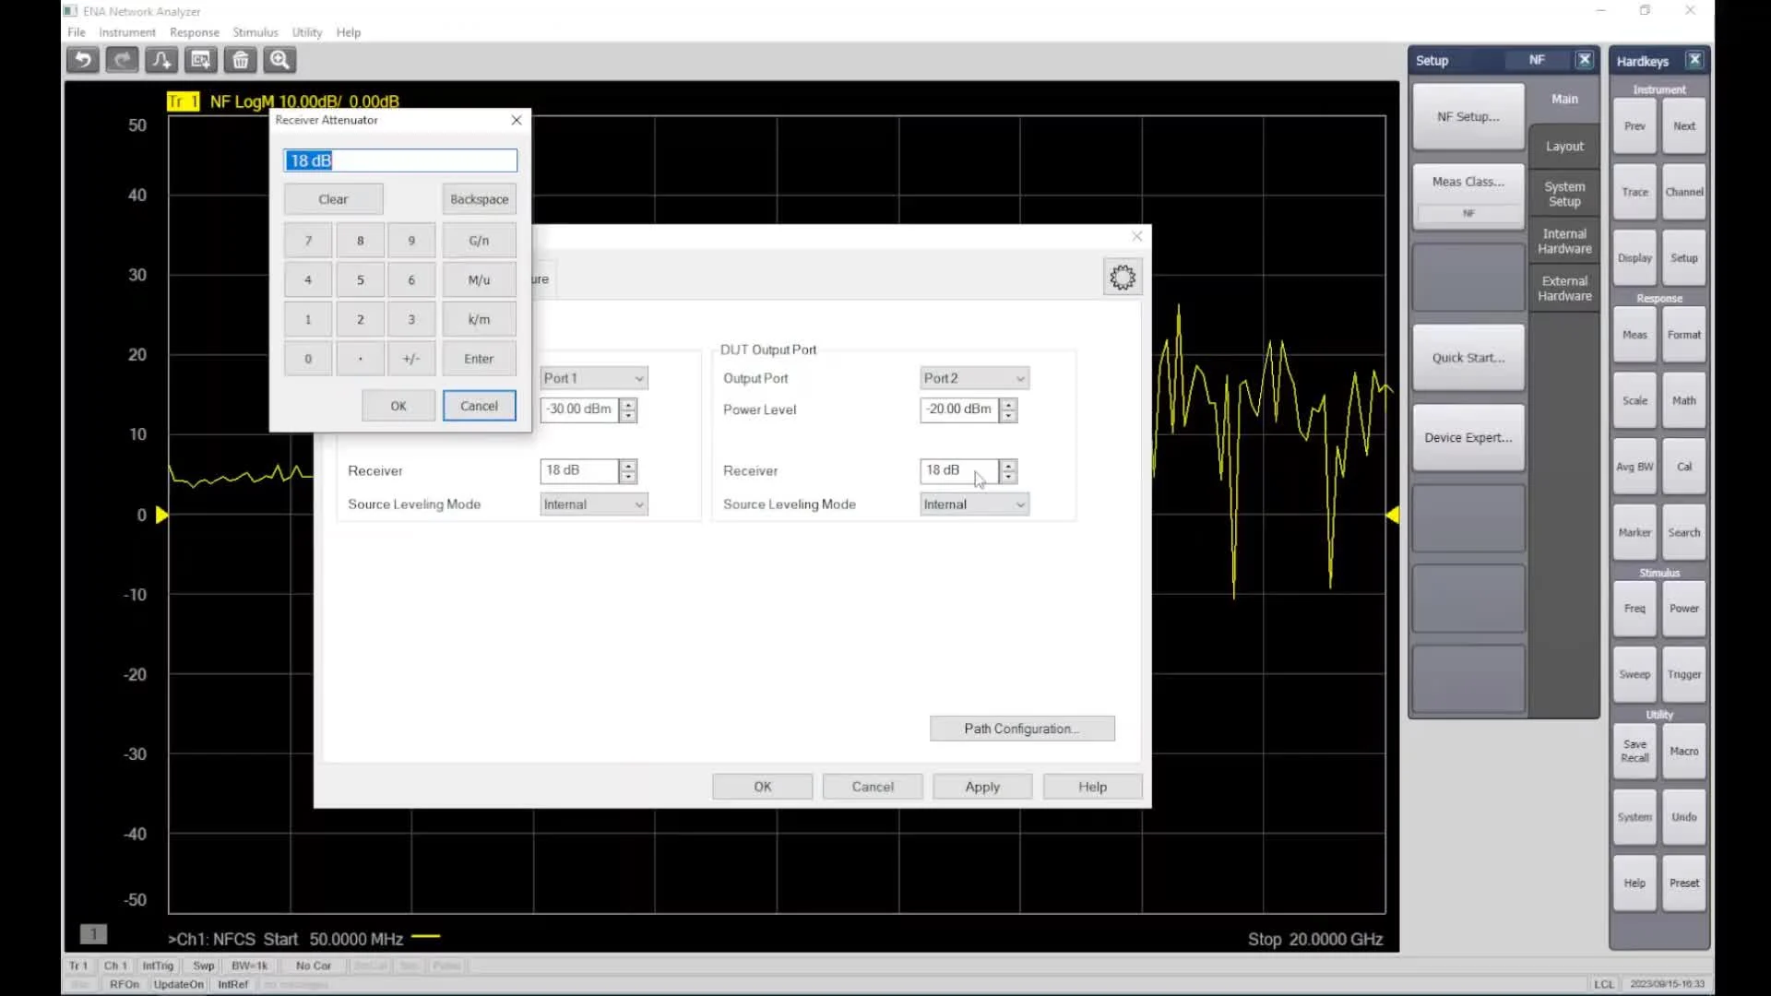
Task: Open the Response menu
Action: (x=195, y=32)
